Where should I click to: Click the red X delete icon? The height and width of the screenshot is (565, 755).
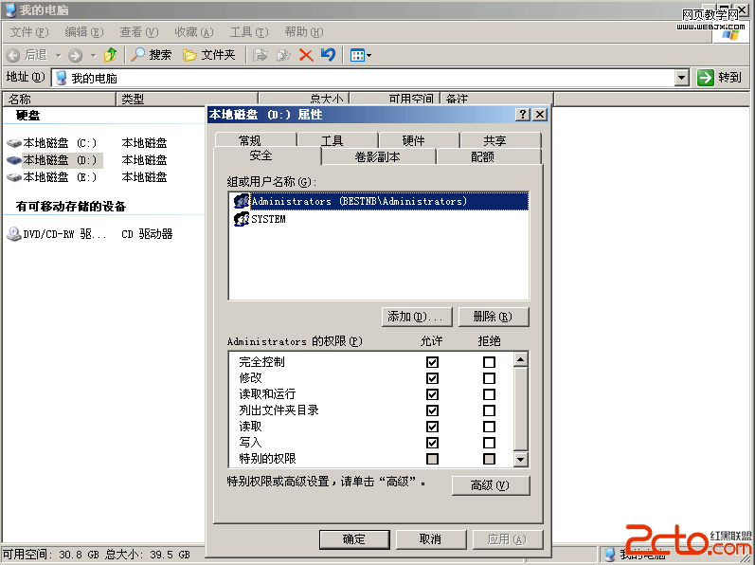click(306, 55)
